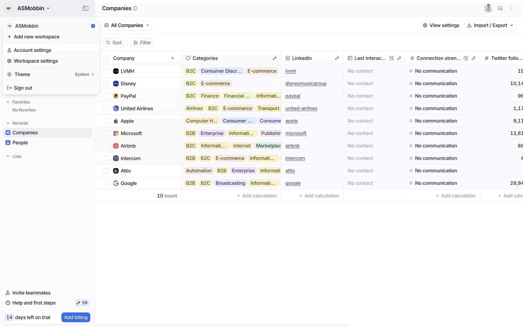Click the plus icon in Company column header
This screenshot has height=327, width=523.
click(172, 58)
